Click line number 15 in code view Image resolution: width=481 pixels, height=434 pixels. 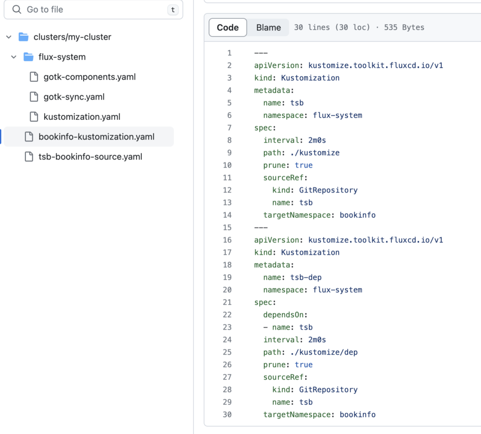click(x=227, y=228)
